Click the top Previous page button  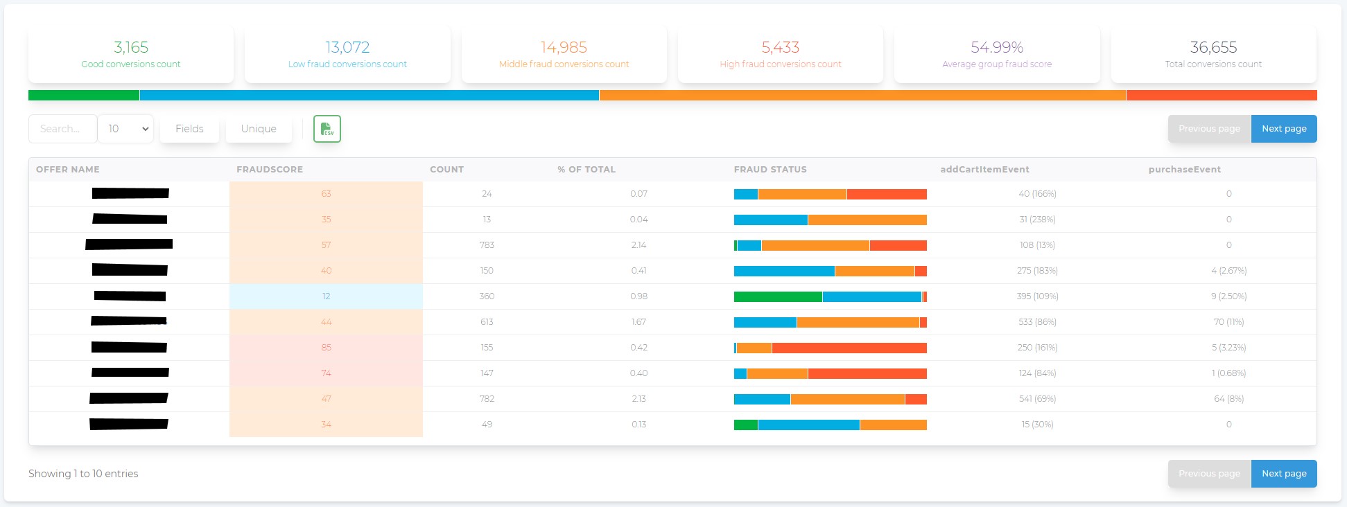click(x=1209, y=129)
